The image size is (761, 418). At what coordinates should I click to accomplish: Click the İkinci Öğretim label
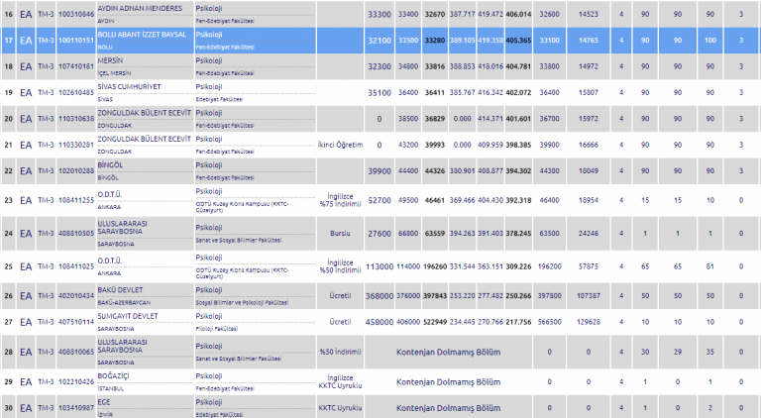(341, 145)
